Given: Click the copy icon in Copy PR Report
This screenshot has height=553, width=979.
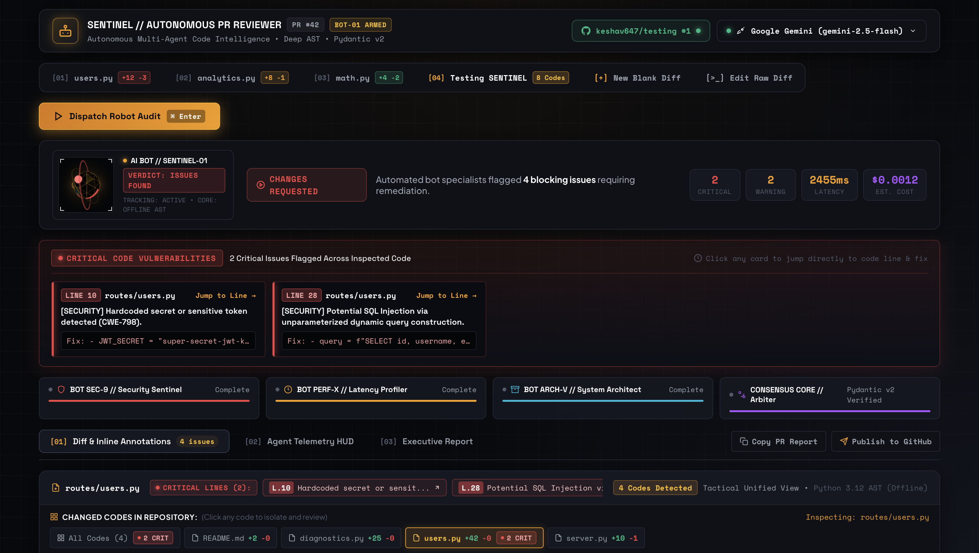Looking at the screenshot, I should point(743,441).
